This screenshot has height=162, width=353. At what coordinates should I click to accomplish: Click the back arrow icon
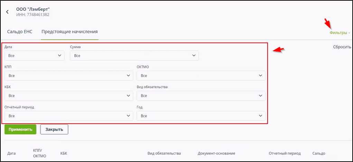(8, 12)
